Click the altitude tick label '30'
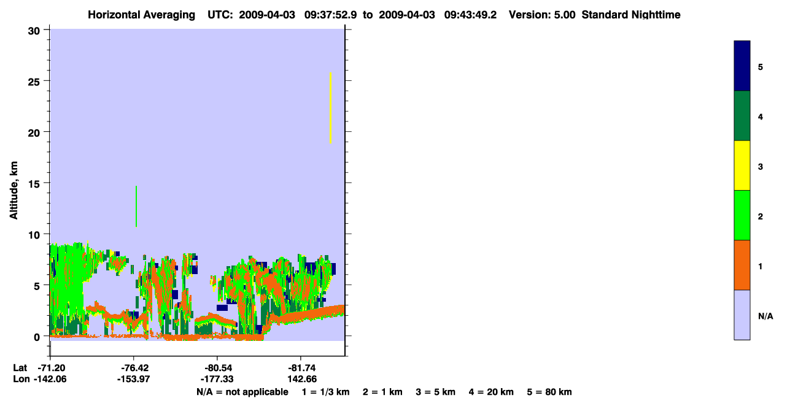Viewport: 798px width, 409px height. [35, 30]
